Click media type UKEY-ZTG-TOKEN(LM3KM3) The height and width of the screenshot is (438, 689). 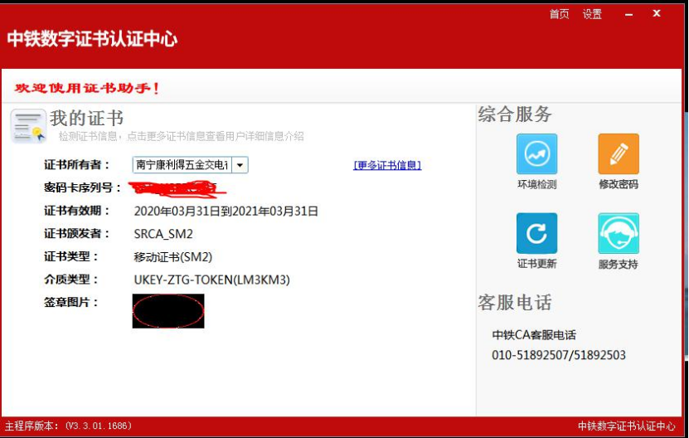coord(211,280)
